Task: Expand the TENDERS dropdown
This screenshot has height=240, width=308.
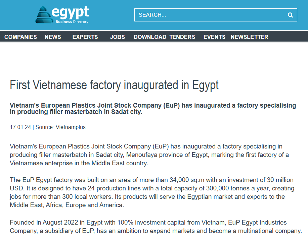Action: 182,37
